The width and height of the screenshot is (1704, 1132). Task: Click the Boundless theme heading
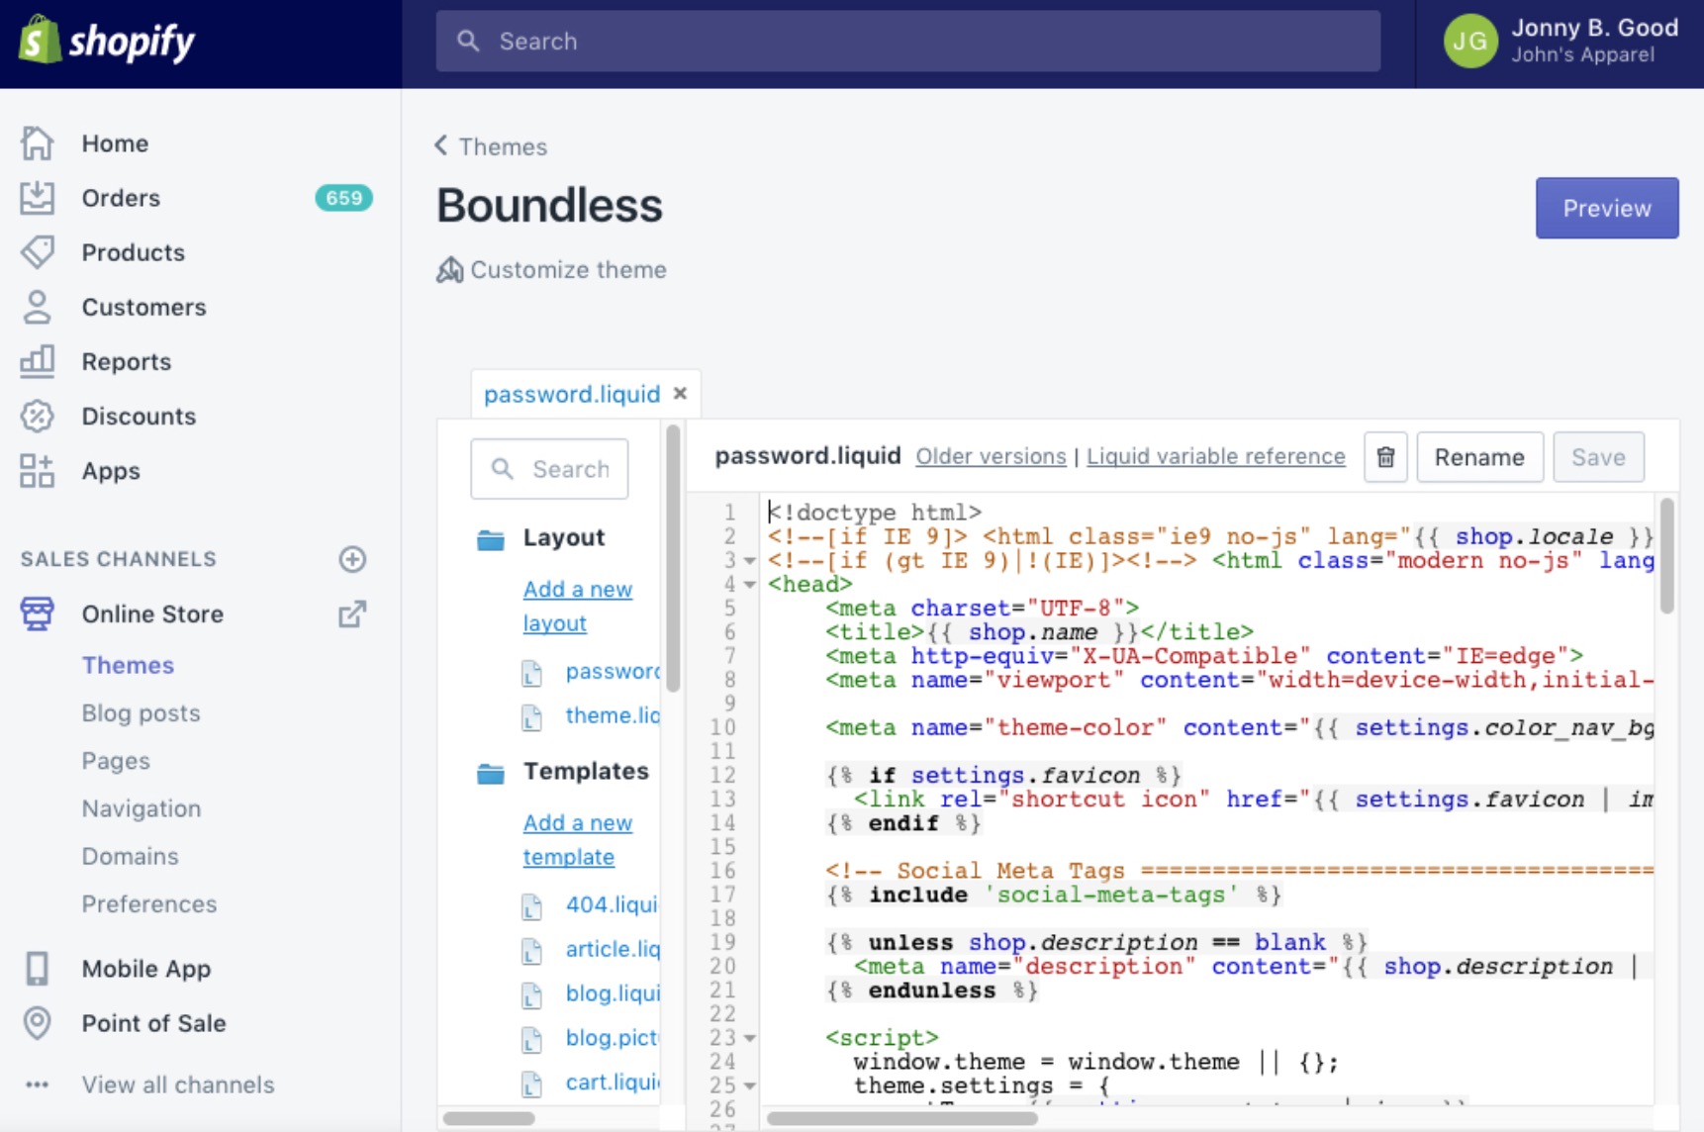549,206
